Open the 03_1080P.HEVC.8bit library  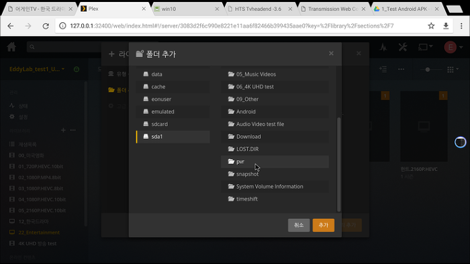click(x=36, y=188)
